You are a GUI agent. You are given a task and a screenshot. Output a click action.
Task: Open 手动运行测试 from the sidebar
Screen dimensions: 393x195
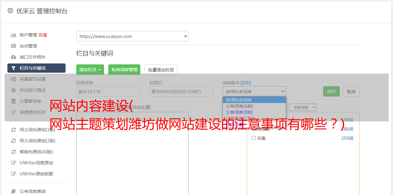[33, 90]
